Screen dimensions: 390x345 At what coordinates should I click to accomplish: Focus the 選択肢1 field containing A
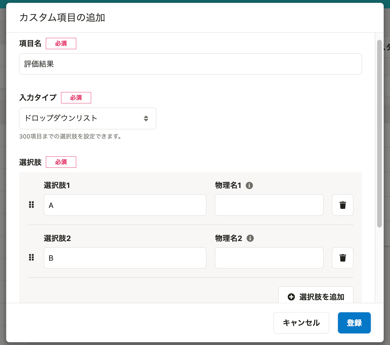click(x=125, y=205)
